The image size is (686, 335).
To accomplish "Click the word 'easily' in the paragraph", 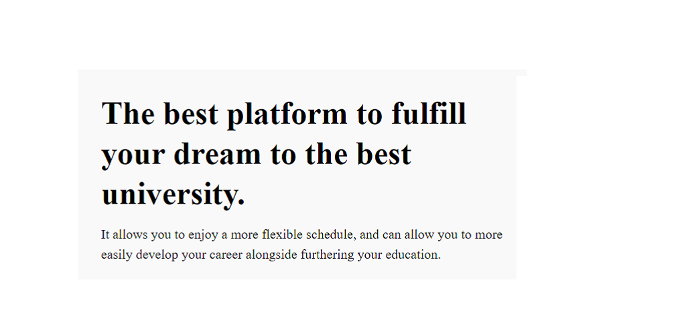I will click(x=117, y=255).
